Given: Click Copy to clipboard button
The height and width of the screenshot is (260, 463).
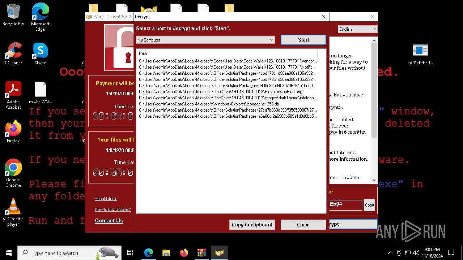Looking at the screenshot, I should (252, 225).
